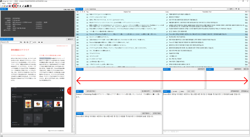
Task: Click the search up-triangle button
Action: coord(239,9)
